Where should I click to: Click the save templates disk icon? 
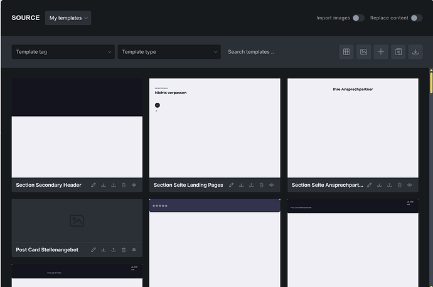point(398,52)
